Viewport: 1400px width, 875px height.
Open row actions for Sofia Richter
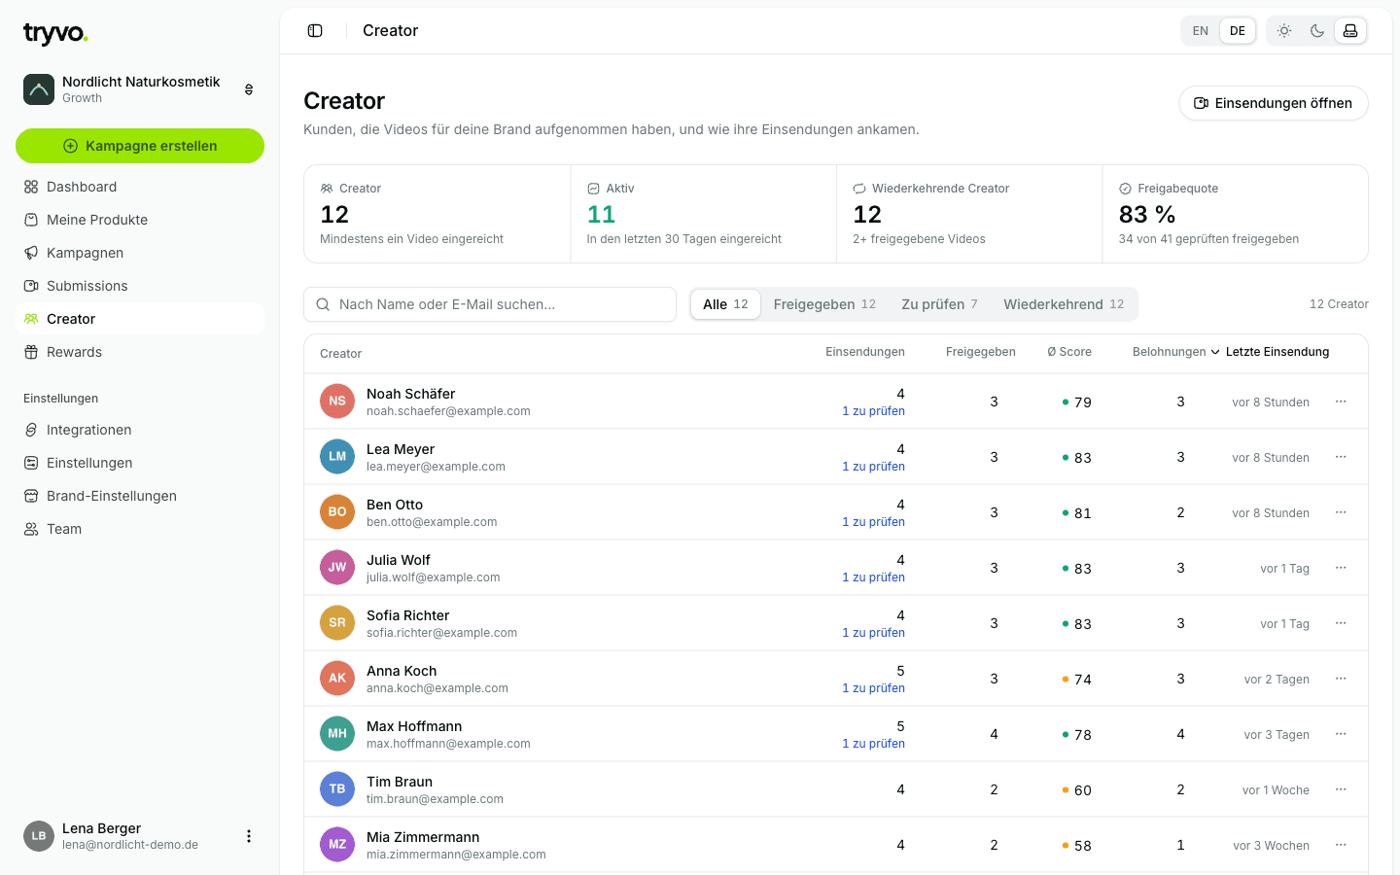click(1341, 623)
